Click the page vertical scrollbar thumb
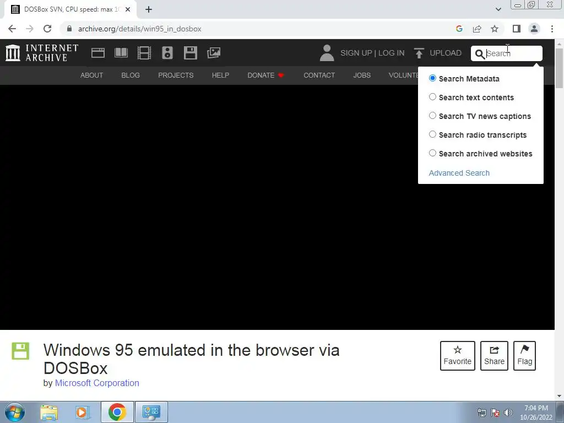This screenshot has height=423, width=564. coord(559,68)
